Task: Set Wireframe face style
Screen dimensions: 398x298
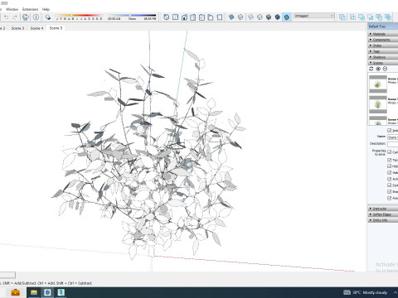Action: coord(250,17)
